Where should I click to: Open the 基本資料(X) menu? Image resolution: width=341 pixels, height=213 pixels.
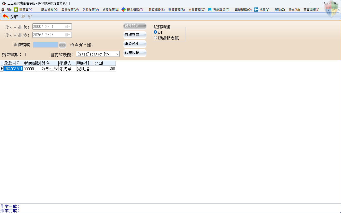click(49, 10)
